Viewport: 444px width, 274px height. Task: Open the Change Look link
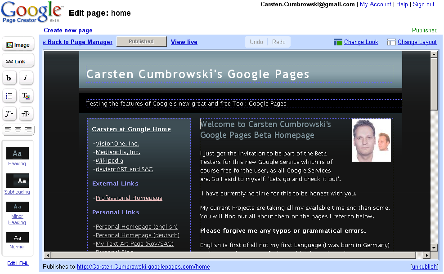[x=361, y=42]
